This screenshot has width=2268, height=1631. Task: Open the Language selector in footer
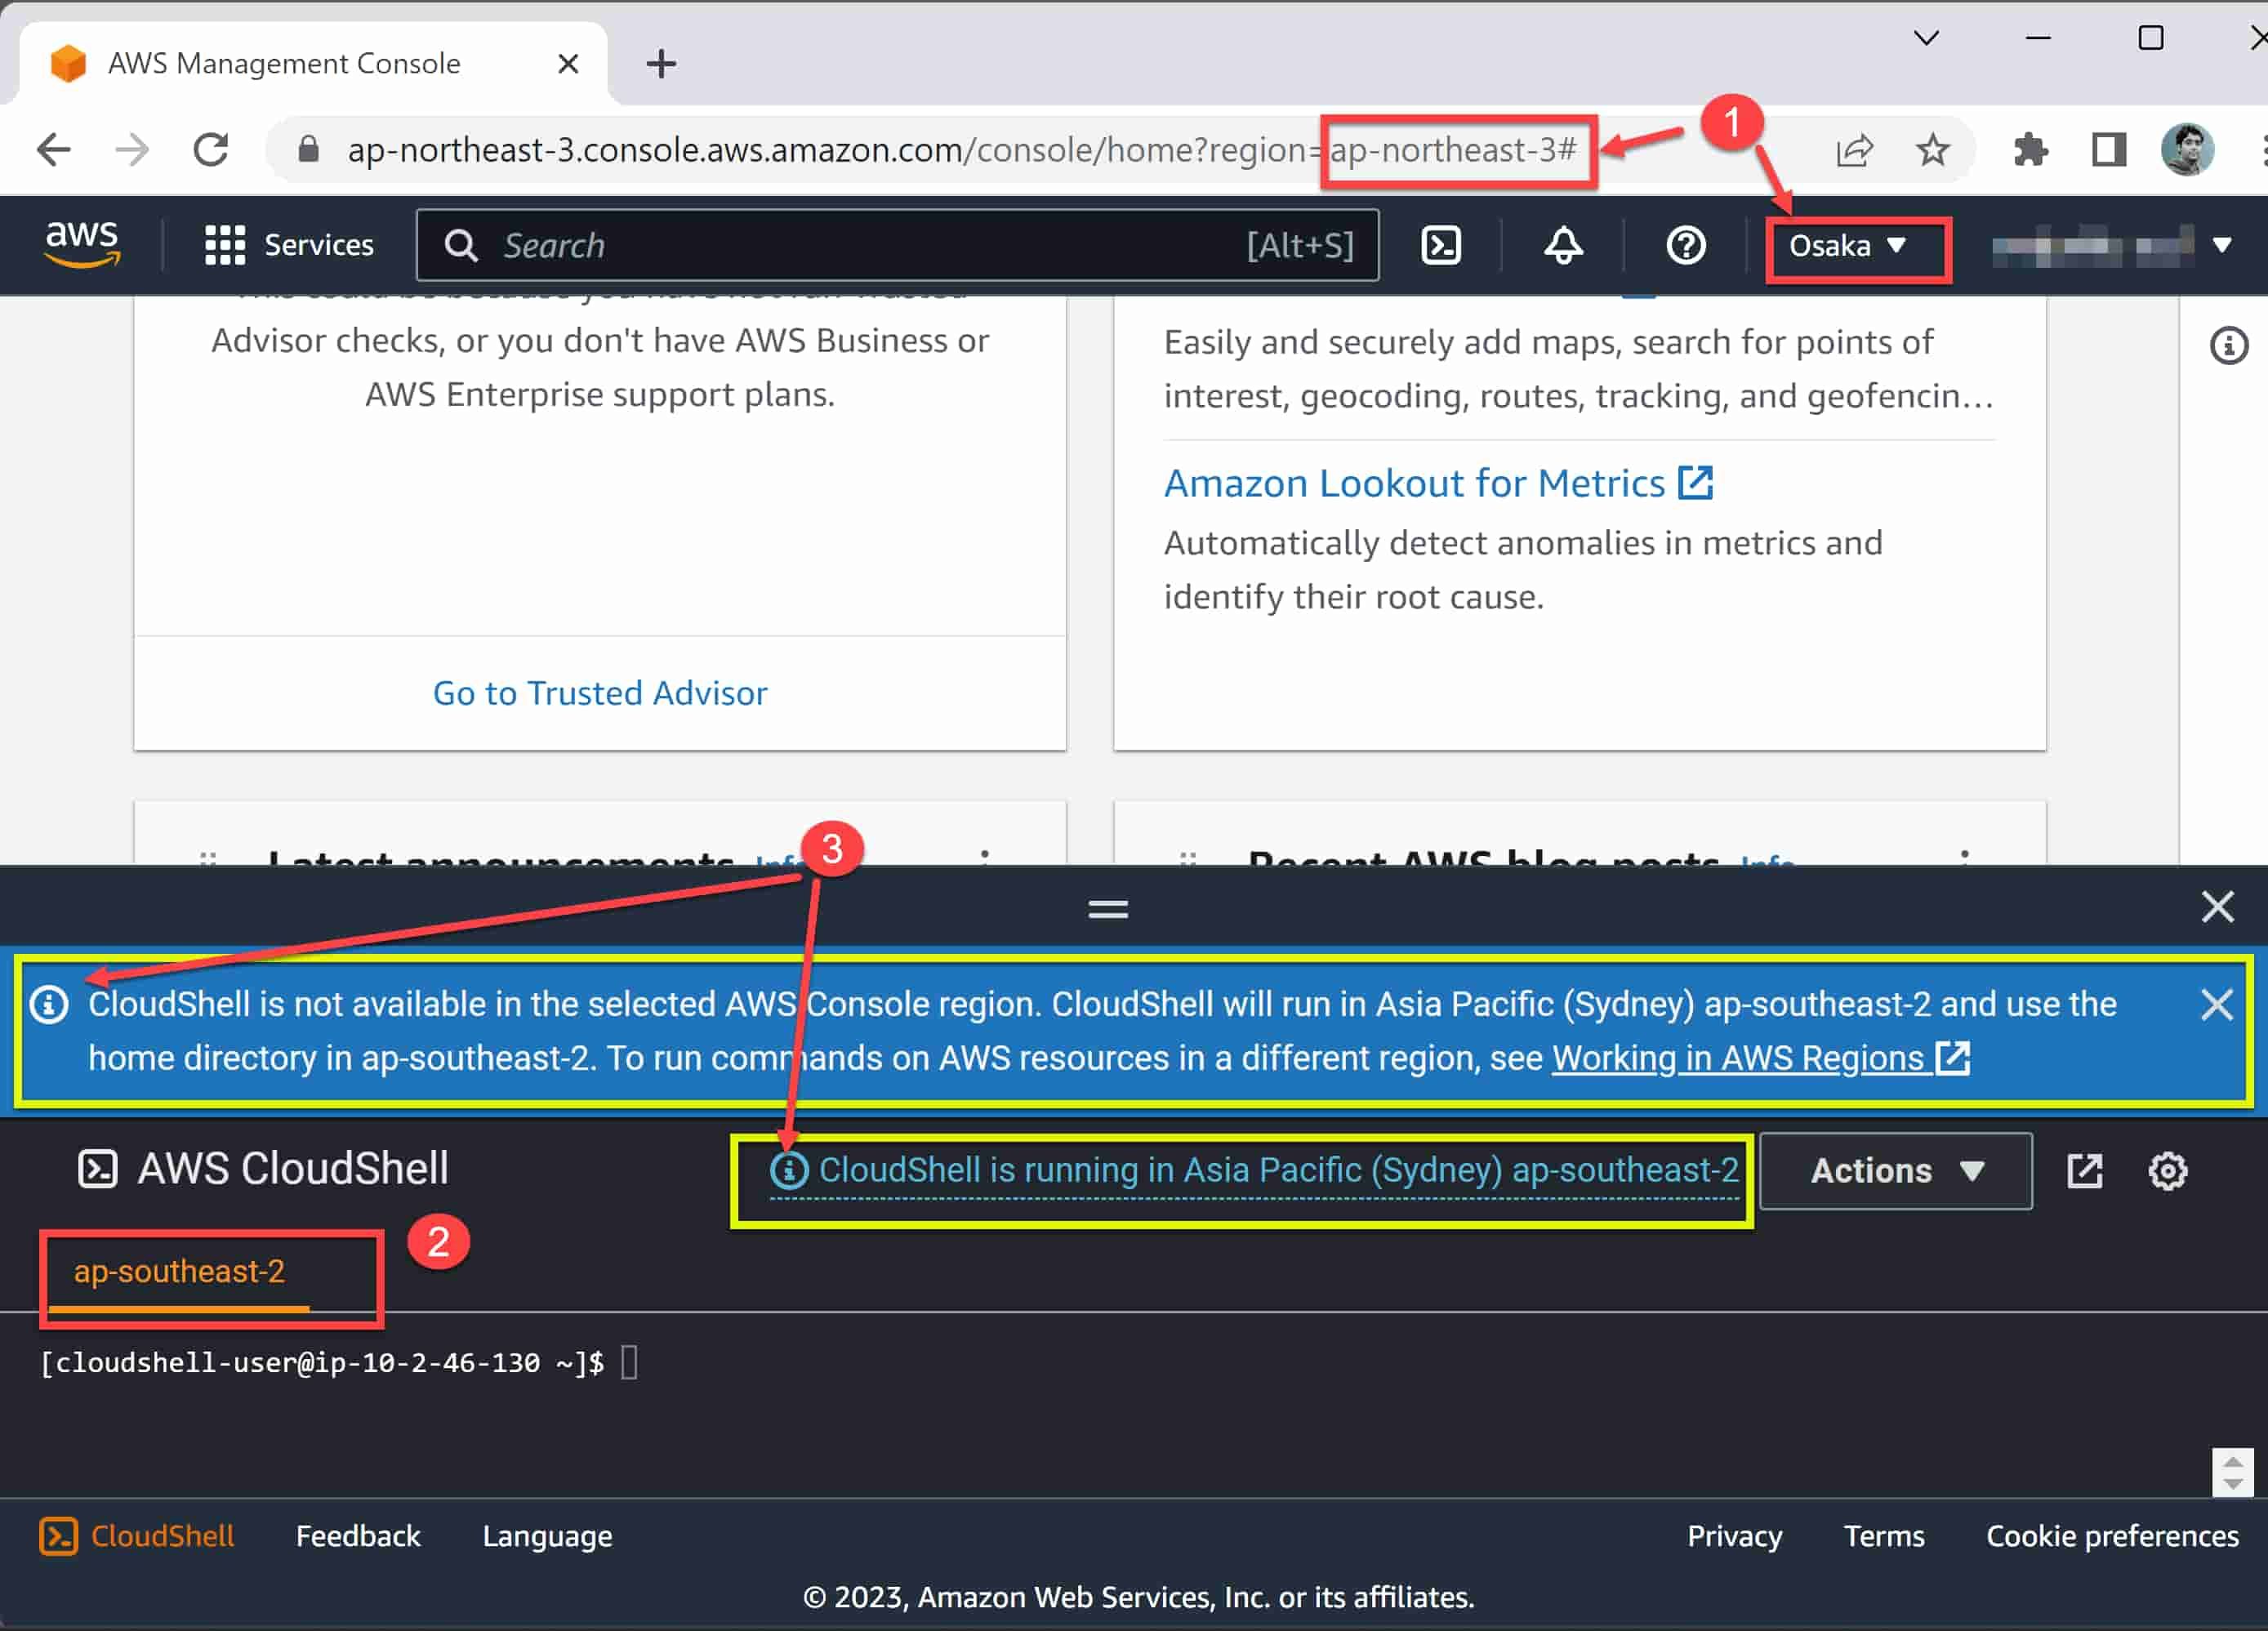click(547, 1536)
